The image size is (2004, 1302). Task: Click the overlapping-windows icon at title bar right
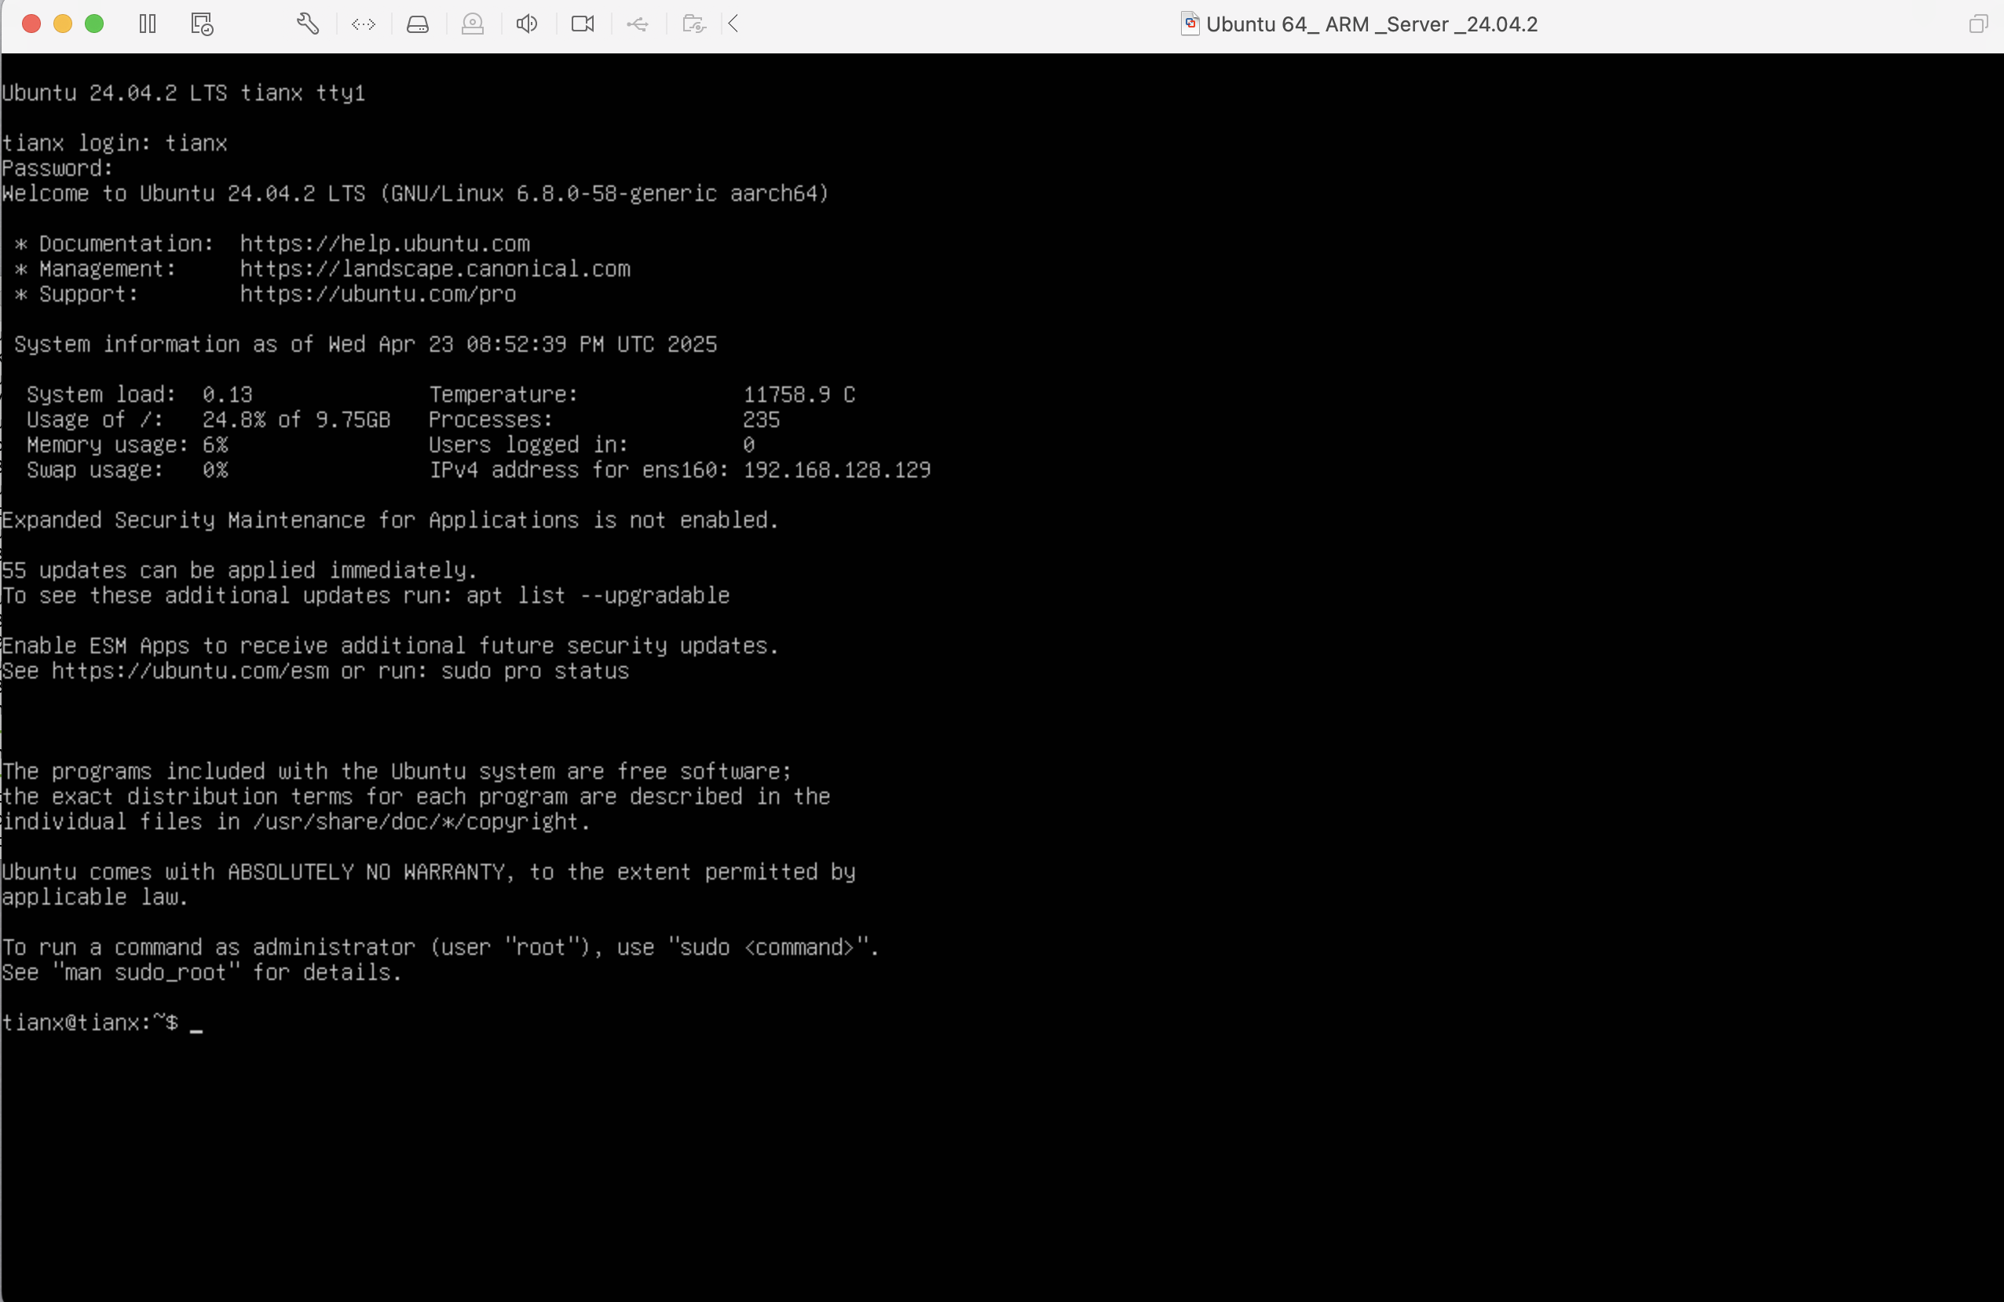pyautogui.click(x=1978, y=24)
